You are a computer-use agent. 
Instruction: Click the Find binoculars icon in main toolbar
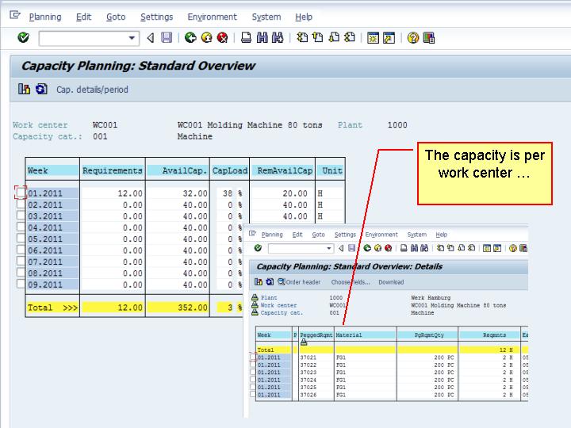click(263, 37)
